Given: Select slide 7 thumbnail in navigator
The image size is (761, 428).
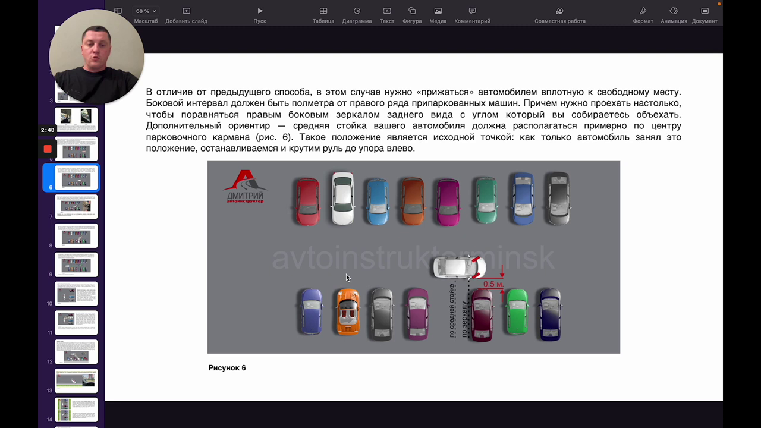Looking at the screenshot, I should click(76, 206).
